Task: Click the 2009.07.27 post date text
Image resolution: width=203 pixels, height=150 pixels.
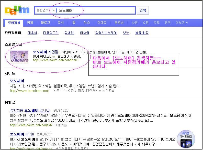Action: point(44,134)
